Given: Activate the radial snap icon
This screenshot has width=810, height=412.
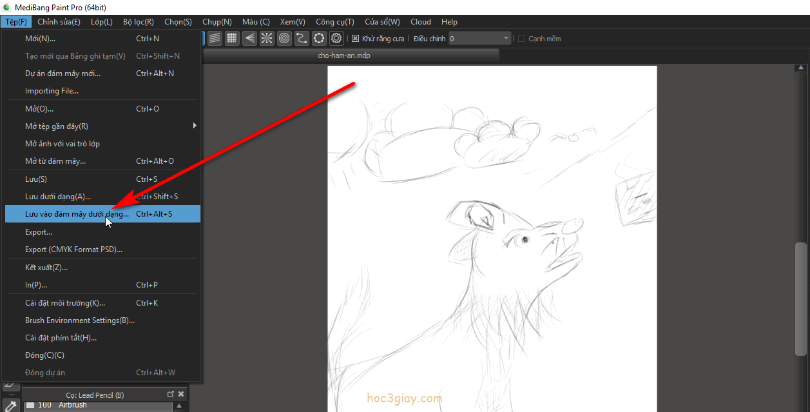Looking at the screenshot, I should tap(267, 39).
